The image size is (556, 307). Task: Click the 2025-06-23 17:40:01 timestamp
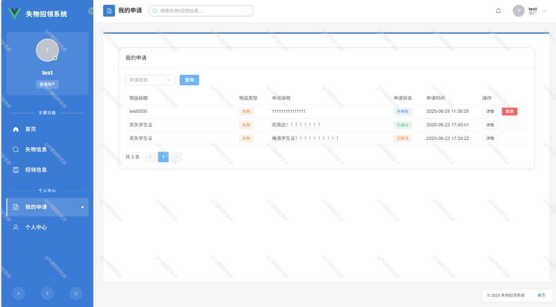(447, 125)
